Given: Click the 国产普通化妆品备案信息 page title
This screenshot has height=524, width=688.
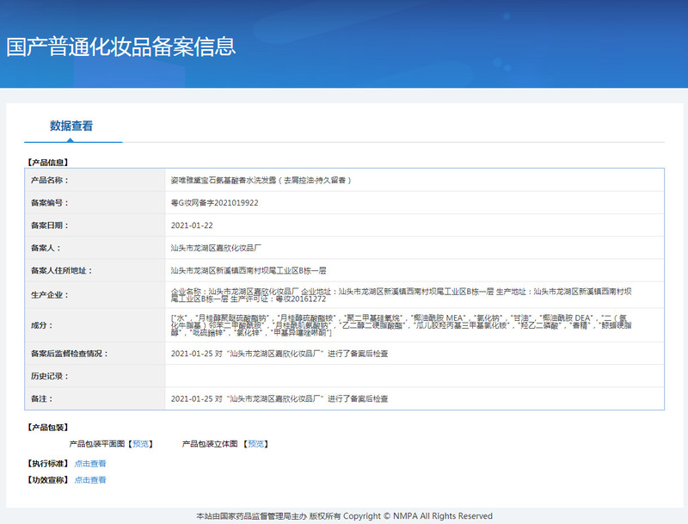Looking at the screenshot, I should [x=121, y=46].
